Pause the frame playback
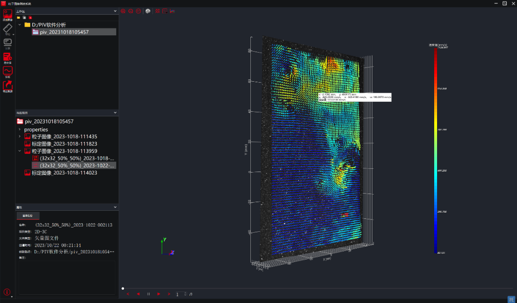 tap(148, 294)
